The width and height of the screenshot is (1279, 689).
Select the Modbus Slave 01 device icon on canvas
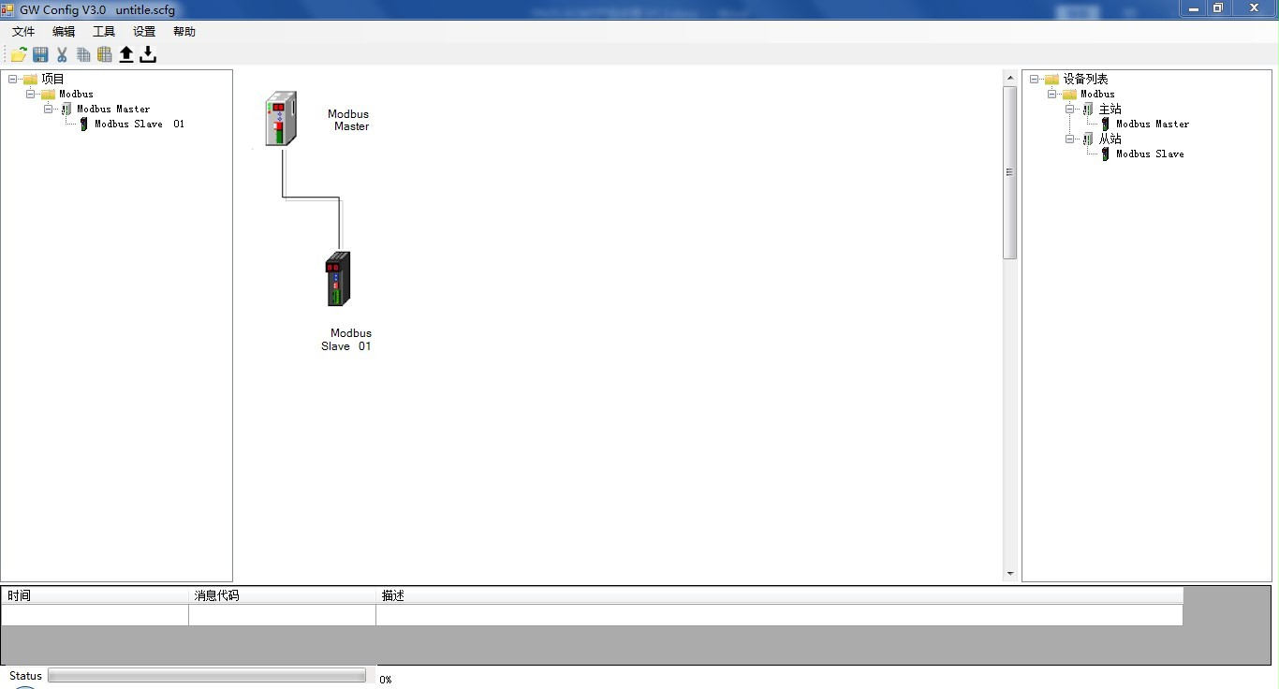(x=338, y=279)
